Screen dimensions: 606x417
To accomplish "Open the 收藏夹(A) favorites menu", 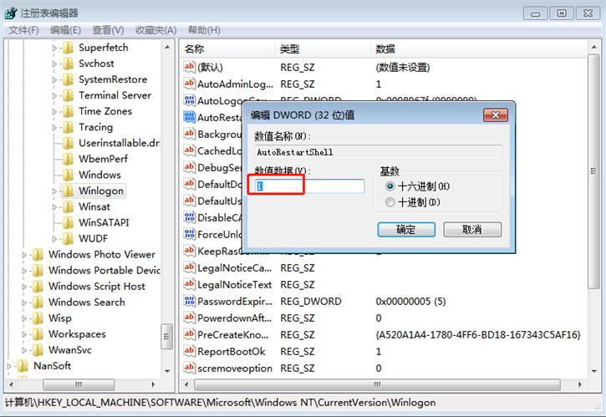I will coord(156,30).
